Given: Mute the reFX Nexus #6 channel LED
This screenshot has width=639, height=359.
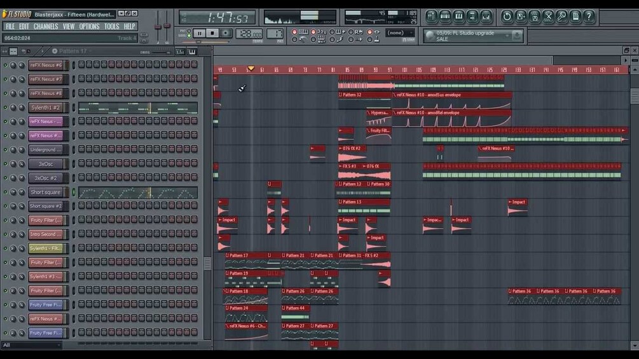Looking at the screenshot, I should click(5, 65).
